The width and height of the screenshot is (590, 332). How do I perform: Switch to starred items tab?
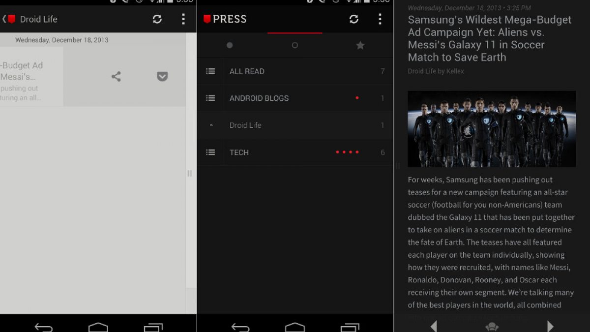coord(360,45)
